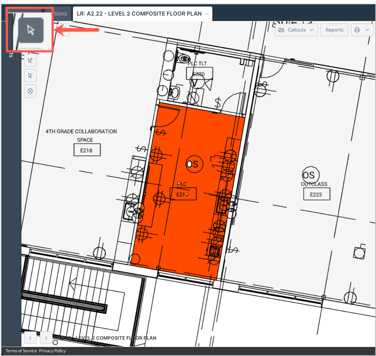Click the remove-from-selection cursor tool
Screen dimensions: 376x356
pyautogui.click(x=30, y=75)
